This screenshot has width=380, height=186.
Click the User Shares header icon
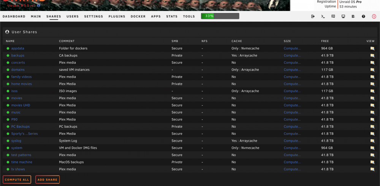tap(7, 32)
